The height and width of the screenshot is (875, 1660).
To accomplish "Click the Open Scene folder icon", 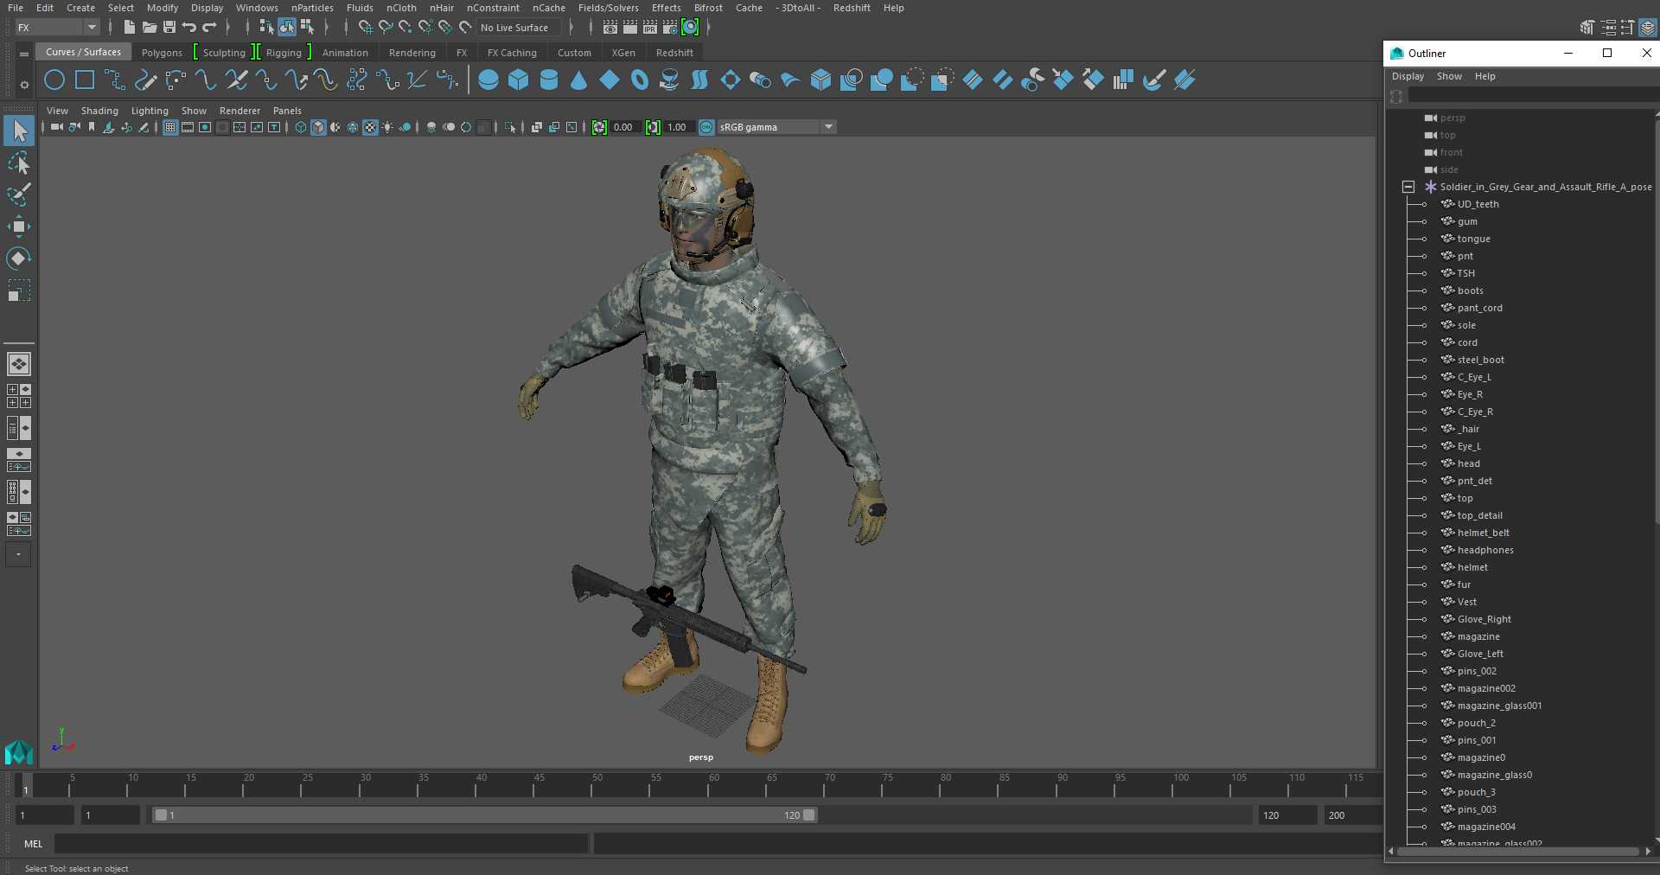I will (x=149, y=28).
